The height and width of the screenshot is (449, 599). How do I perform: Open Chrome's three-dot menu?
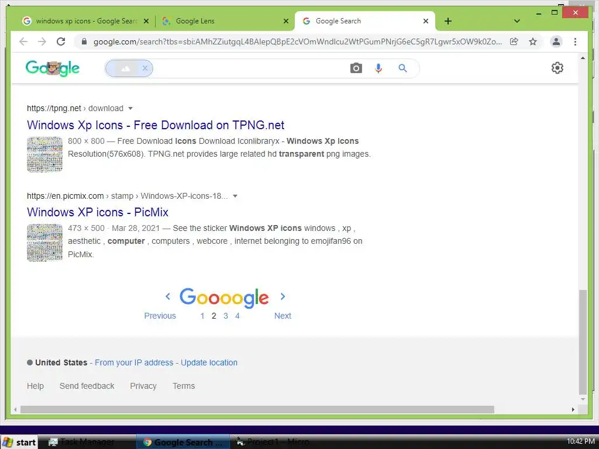575,42
